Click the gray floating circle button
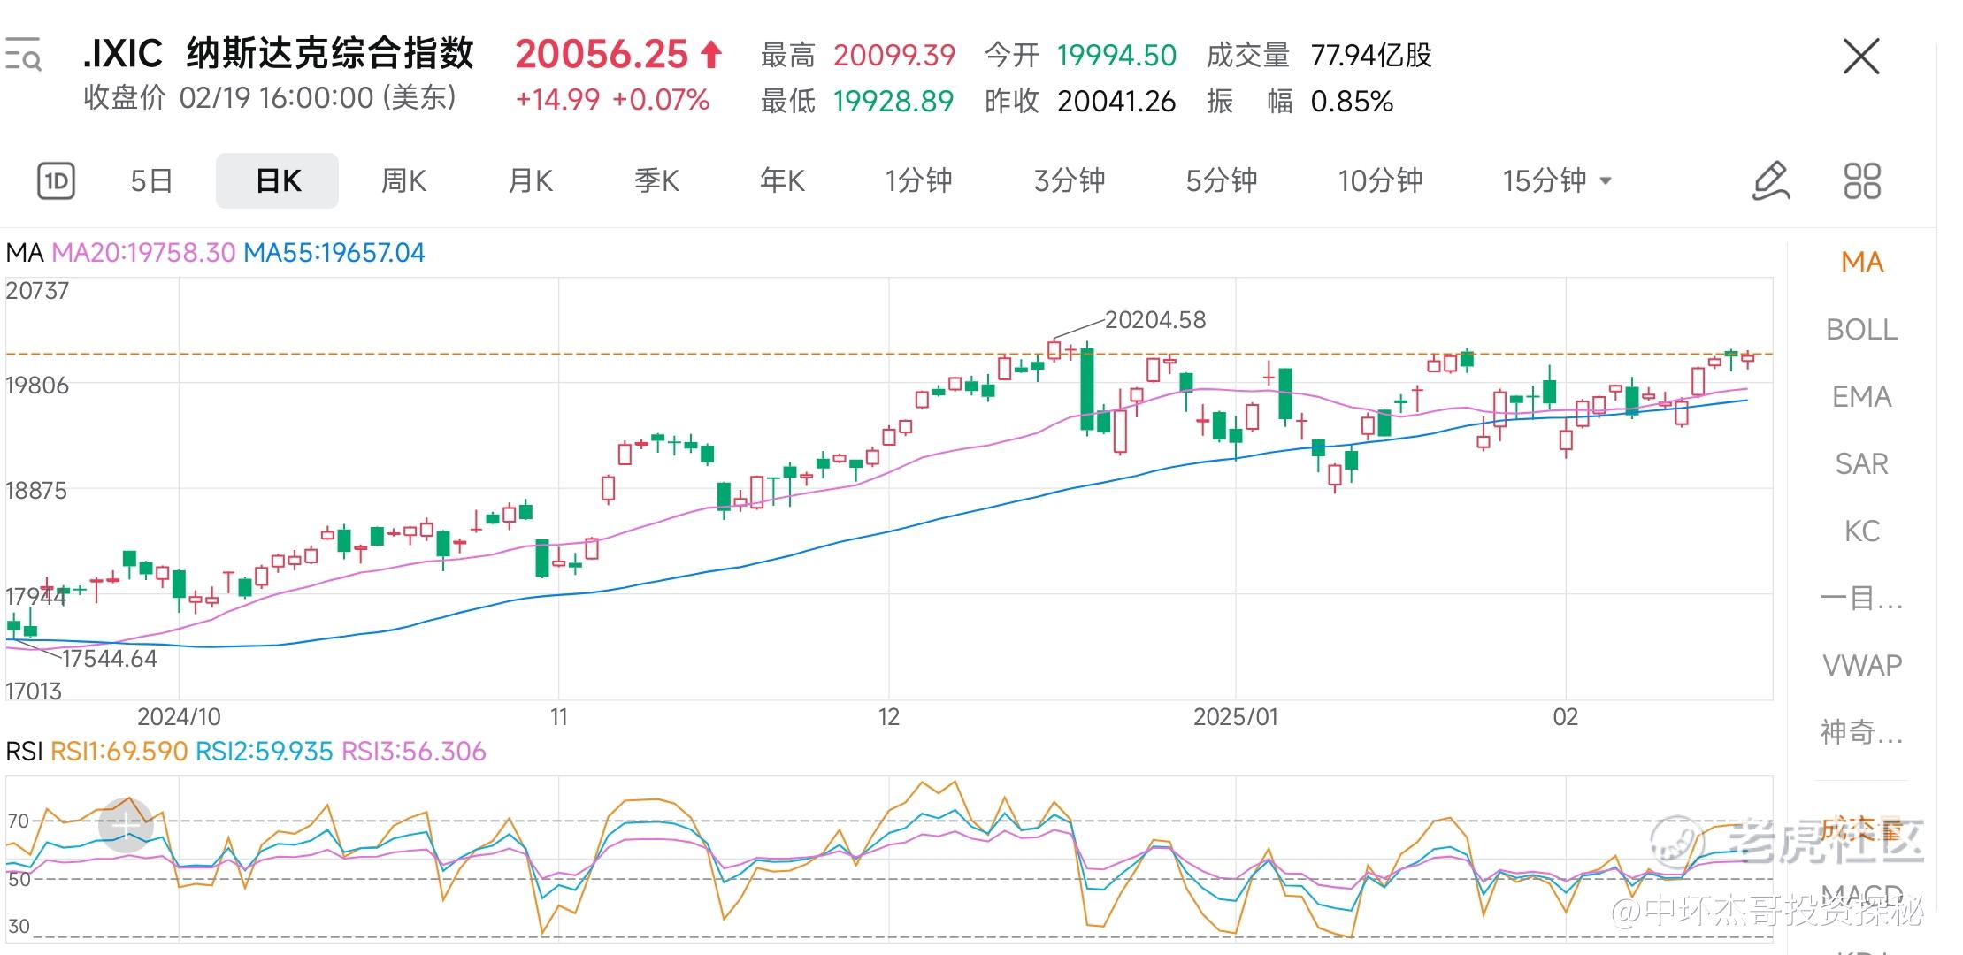 [126, 825]
